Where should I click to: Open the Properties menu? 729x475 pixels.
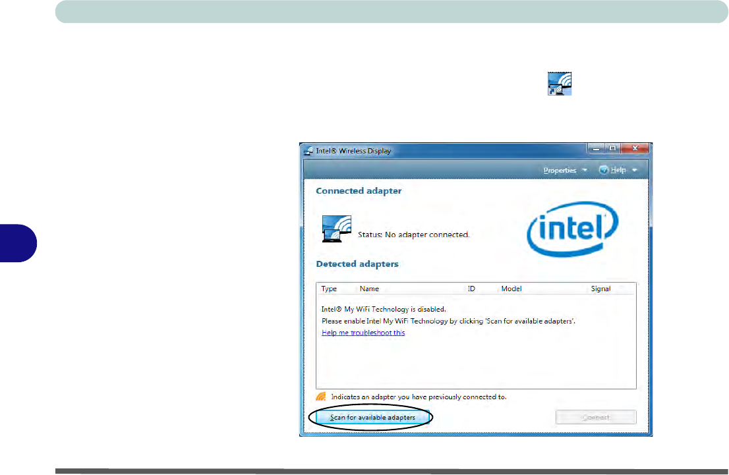560,170
